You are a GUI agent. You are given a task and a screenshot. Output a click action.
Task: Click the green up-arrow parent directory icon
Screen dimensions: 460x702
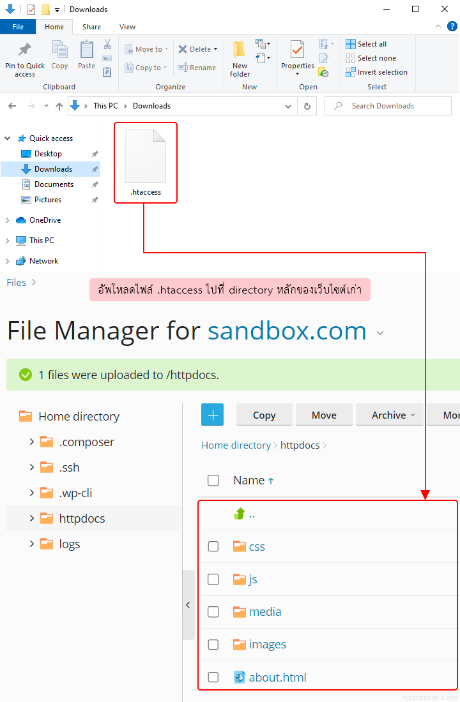(240, 514)
